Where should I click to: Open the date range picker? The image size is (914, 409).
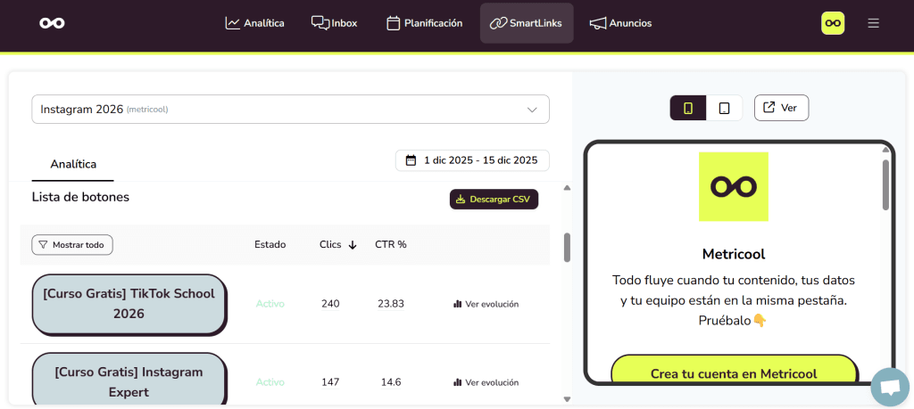[472, 160]
